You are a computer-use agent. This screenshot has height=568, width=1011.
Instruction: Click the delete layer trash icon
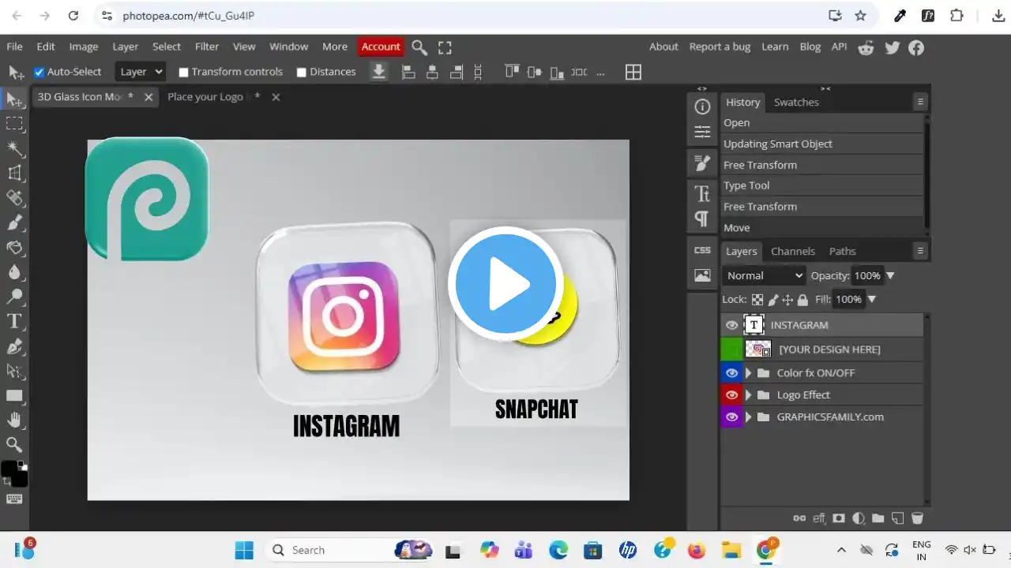(917, 518)
